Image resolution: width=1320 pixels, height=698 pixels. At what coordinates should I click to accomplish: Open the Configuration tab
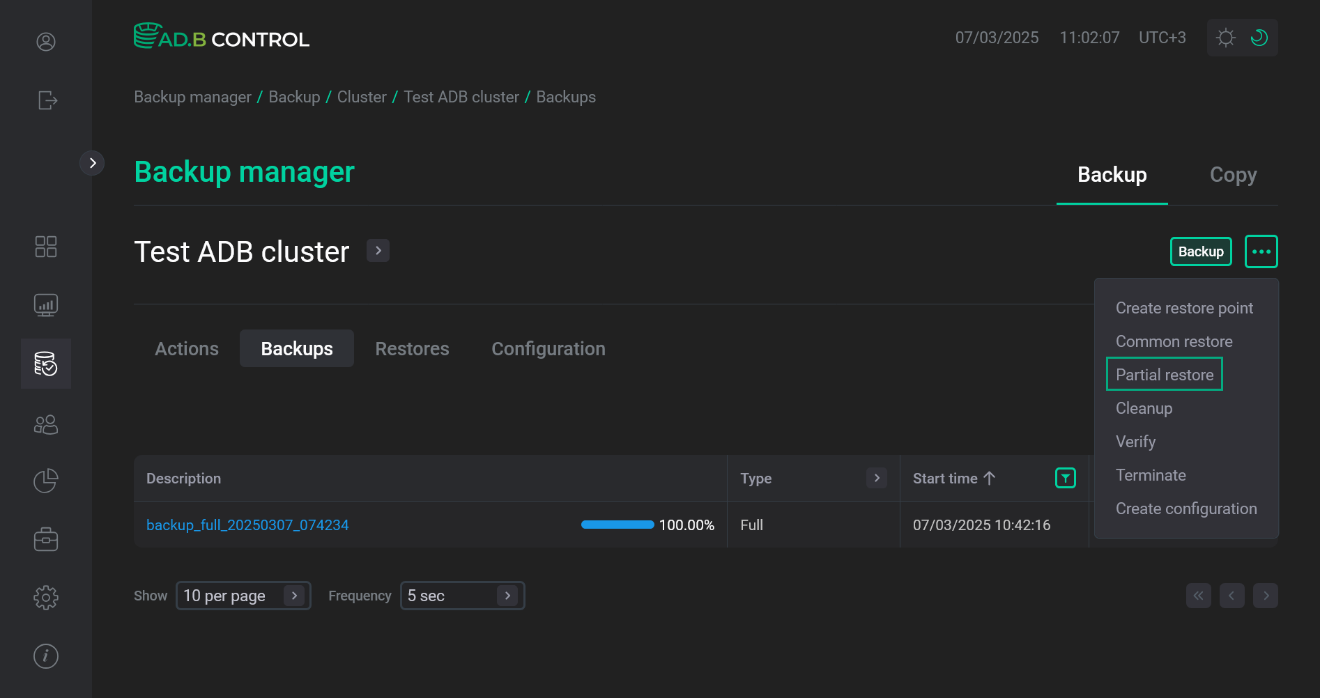(x=548, y=348)
